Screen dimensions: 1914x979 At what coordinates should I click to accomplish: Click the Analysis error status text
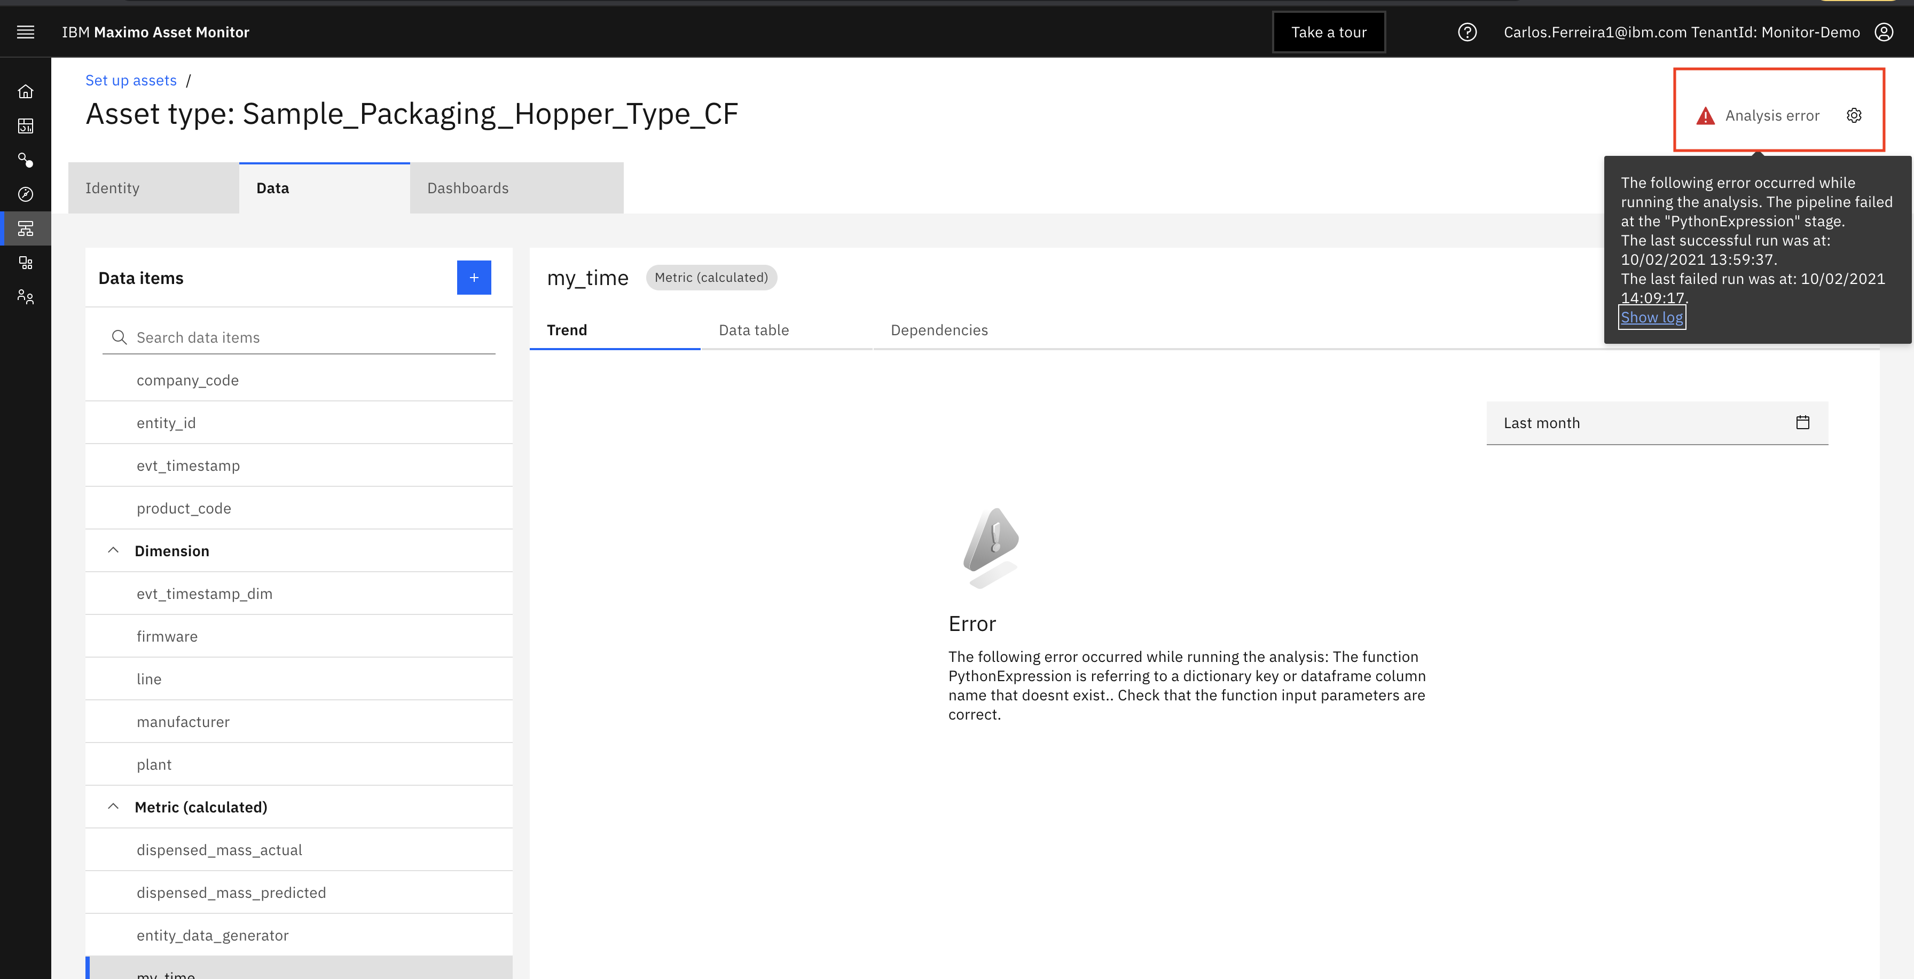pyautogui.click(x=1772, y=116)
